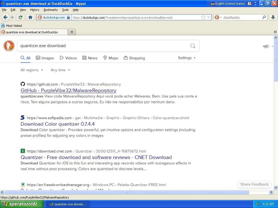Open the search engine selector dropdown
This screenshot has height=208, width=278.
click(x=218, y=17)
